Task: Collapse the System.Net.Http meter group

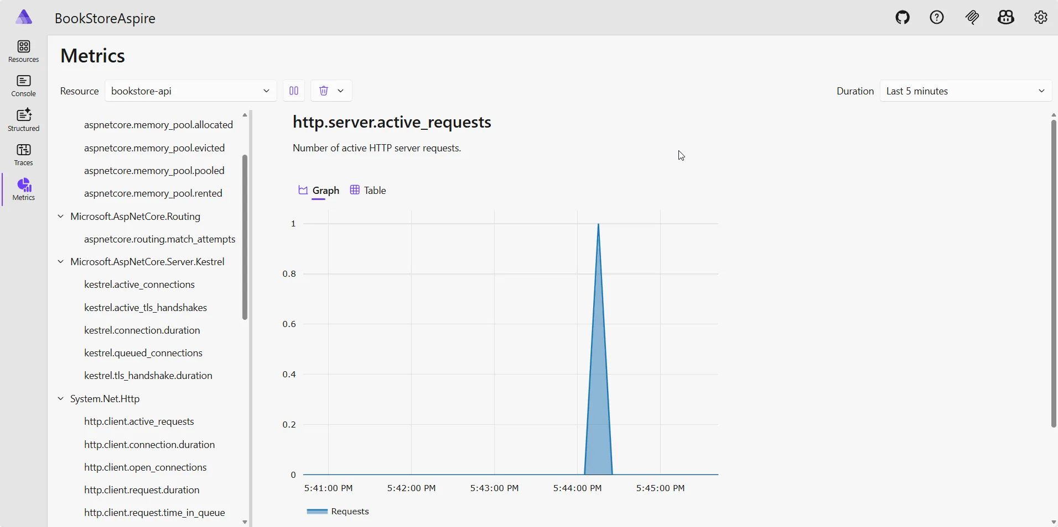Action: tap(61, 399)
